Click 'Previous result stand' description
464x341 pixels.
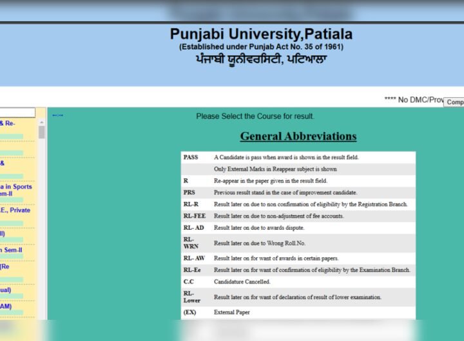click(x=285, y=192)
